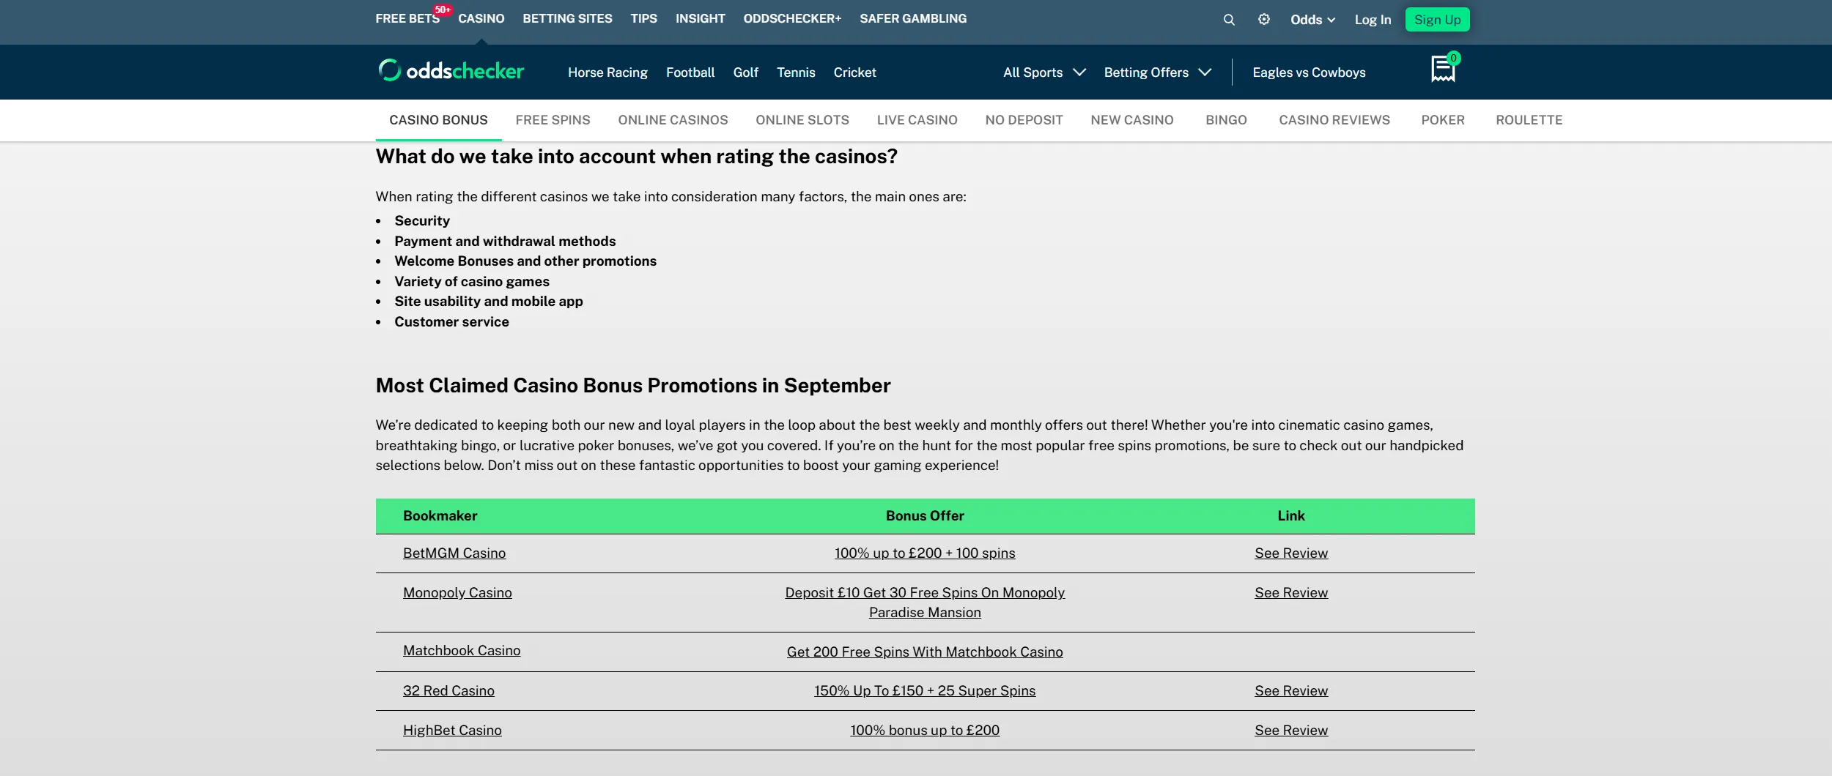
Task: Open the Insight menu item
Action: point(700,18)
